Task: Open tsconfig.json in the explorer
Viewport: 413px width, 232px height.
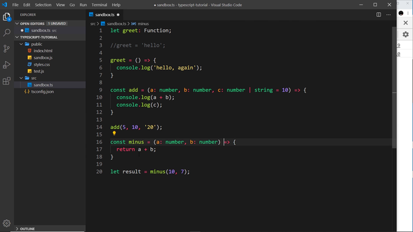Action: (x=43, y=92)
